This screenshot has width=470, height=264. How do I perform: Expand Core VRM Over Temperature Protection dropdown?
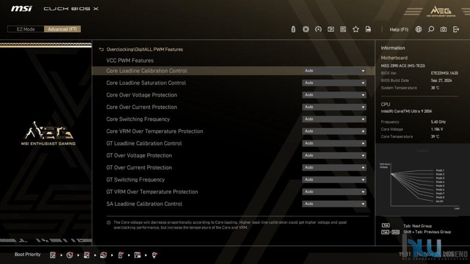[x=334, y=131]
